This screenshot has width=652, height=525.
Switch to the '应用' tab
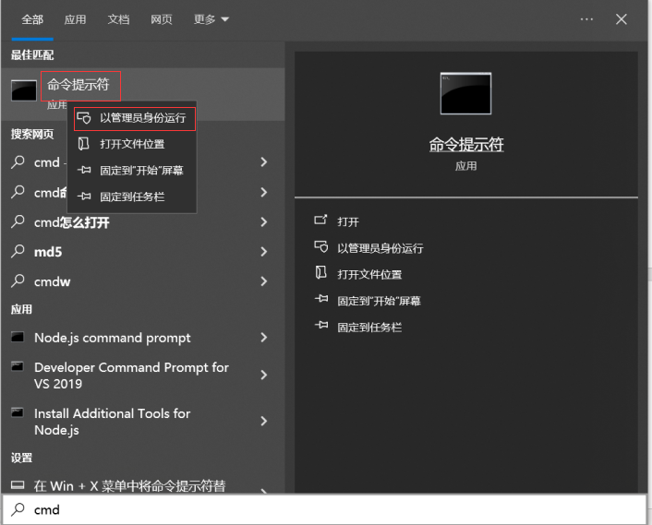click(76, 19)
